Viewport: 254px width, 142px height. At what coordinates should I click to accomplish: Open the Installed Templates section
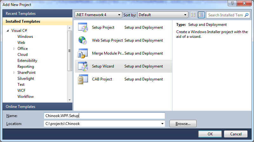[37, 21]
